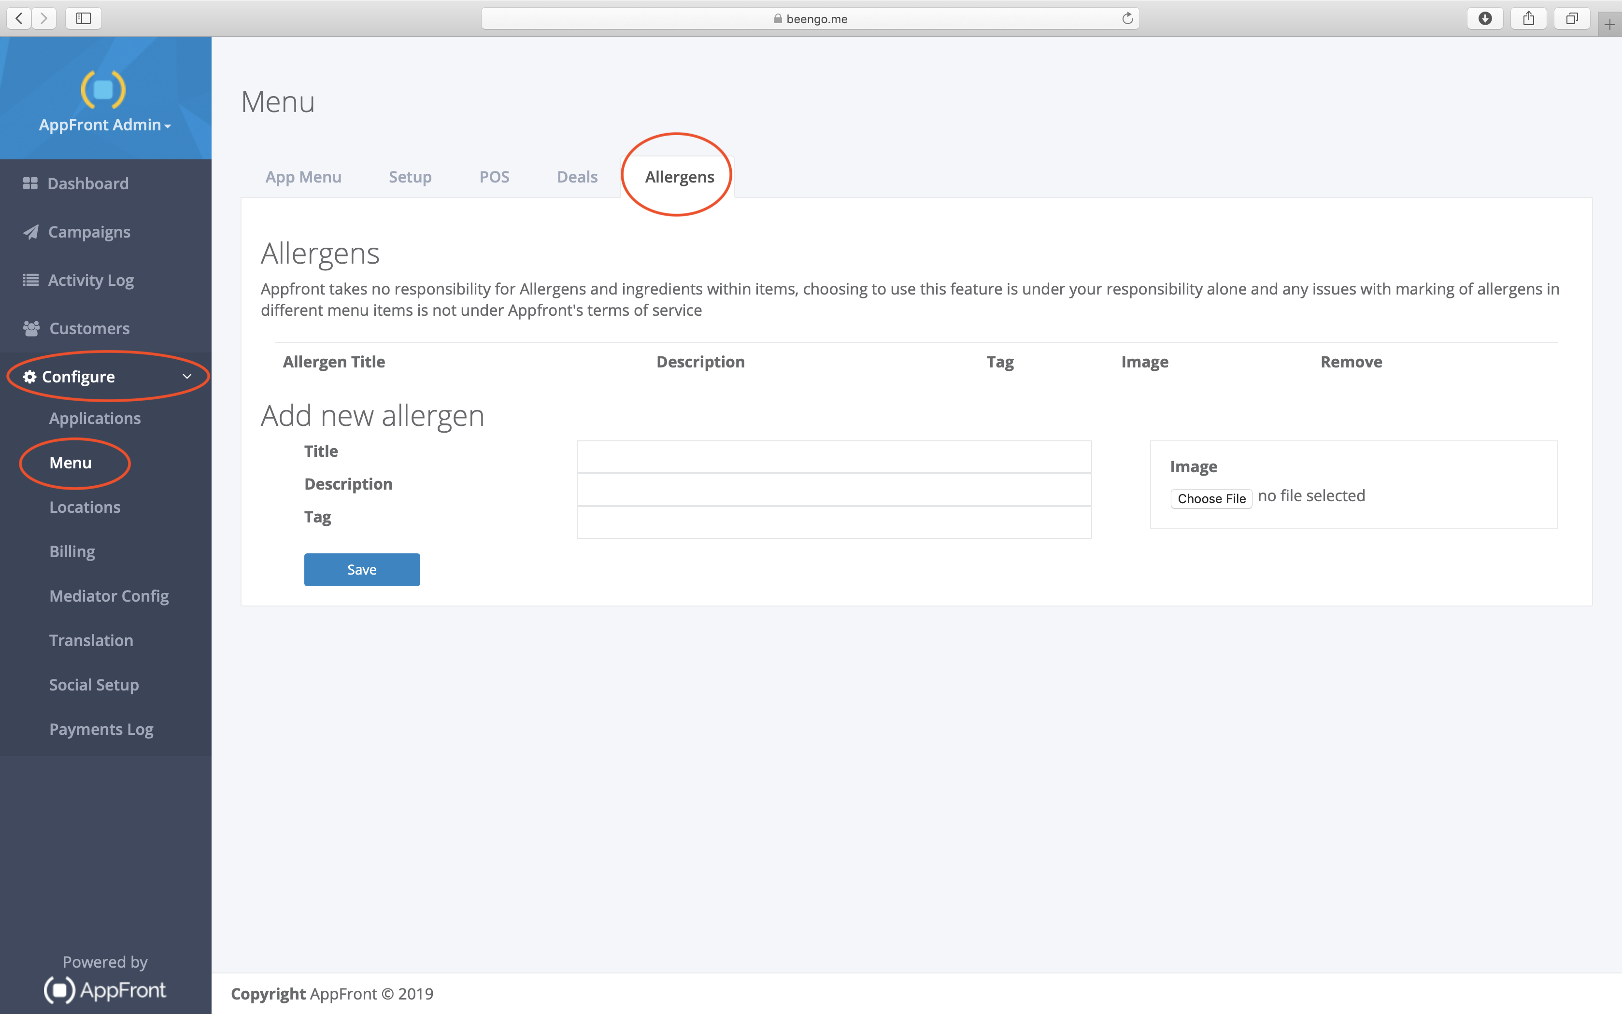Image resolution: width=1622 pixels, height=1014 pixels.
Task: Click the AppFront logo above the admin name
Action: coord(103,89)
